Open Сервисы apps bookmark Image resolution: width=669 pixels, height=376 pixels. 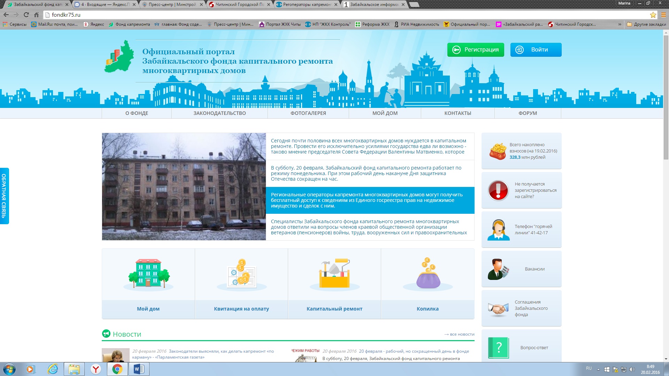(14, 24)
